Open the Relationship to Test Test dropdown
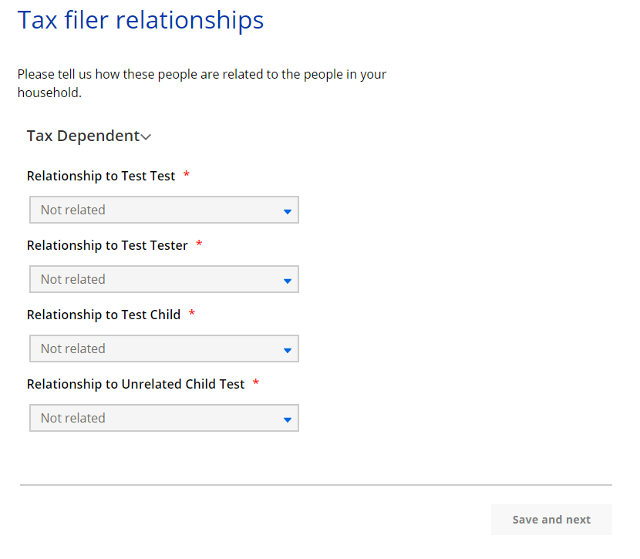Image resolution: width=640 pixels, height=559 pixels. point(163,210)
